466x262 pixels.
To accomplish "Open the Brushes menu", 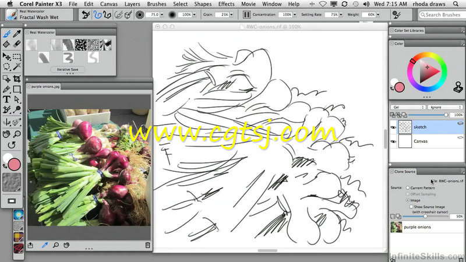I will tap(157, 4).
